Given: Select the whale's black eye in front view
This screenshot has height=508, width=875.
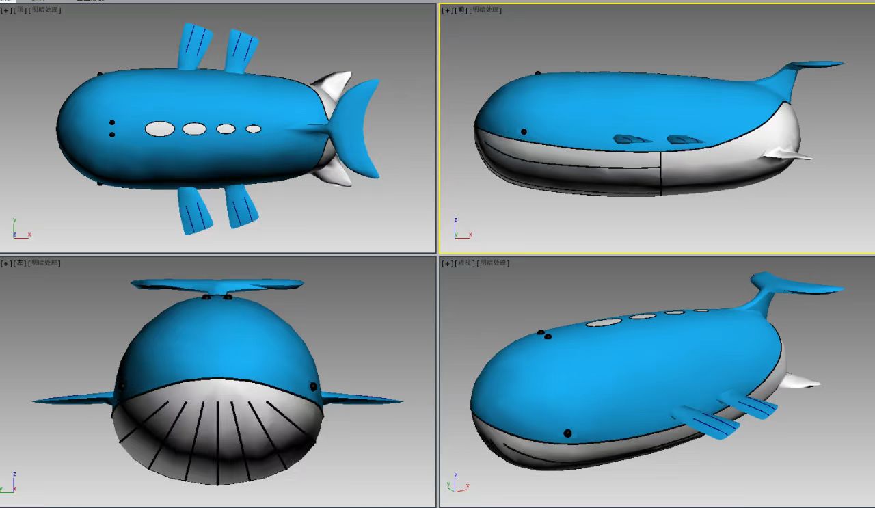Looking at the screenshot, I should tap(524, 131).
